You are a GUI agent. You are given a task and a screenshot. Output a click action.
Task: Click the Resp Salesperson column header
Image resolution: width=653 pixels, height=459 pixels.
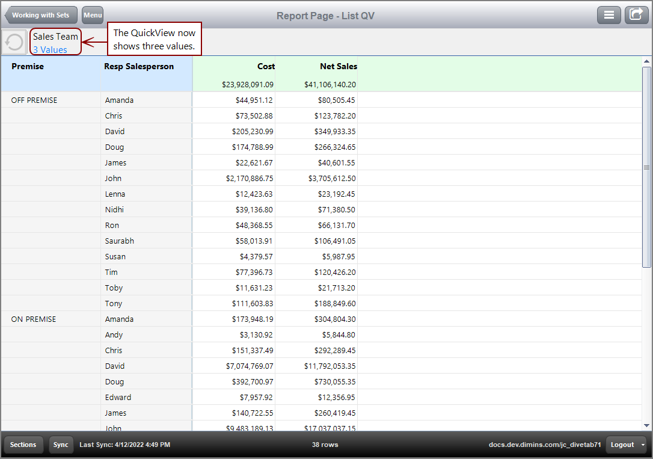point(138,66)
